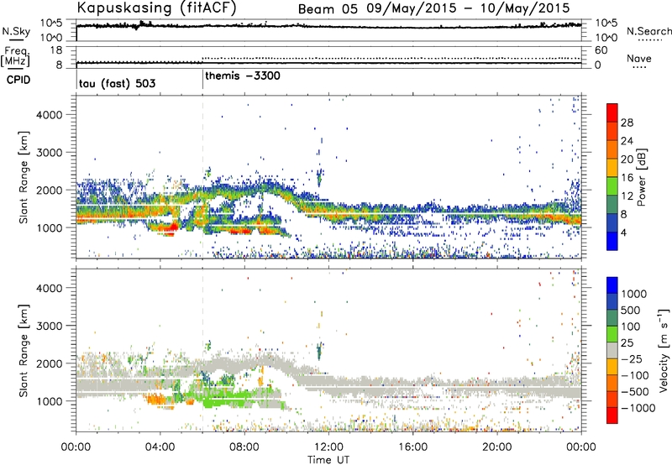The height and width of the screenshot is (465, 672).
Task: Click the 1000 velocity color bar label
Action: tap(633, 294)
